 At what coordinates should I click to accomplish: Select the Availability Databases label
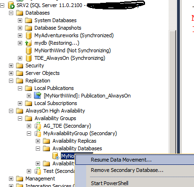click(x=77, y=148)
